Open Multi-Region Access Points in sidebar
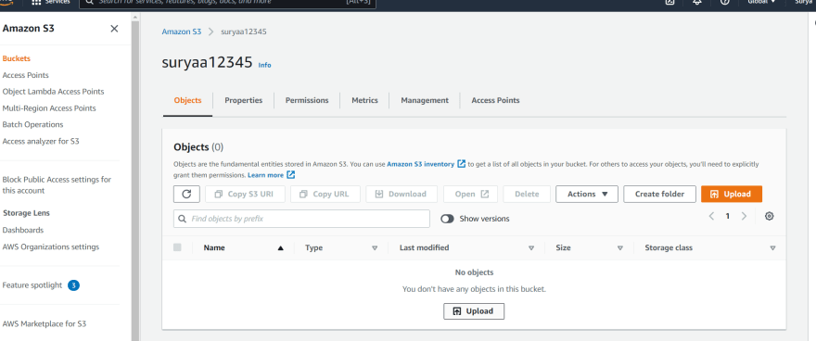Image resolution: width=816 pixels, height=341 pixels. pyautogui.click(x=49, y=108)
